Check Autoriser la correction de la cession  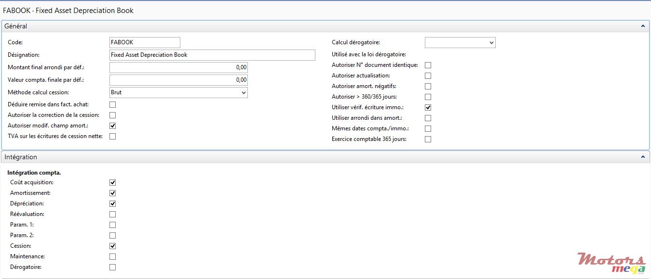pos(113,115)
